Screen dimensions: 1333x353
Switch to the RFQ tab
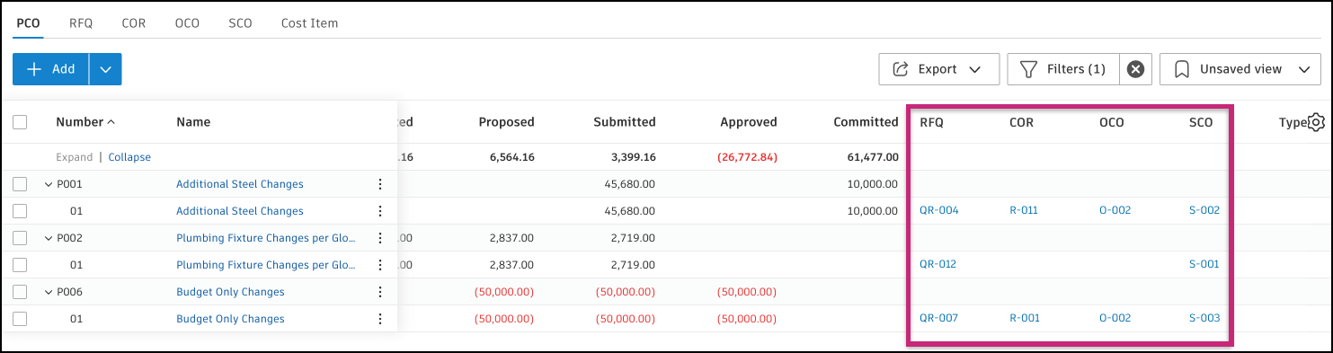[x=81, y=23]
